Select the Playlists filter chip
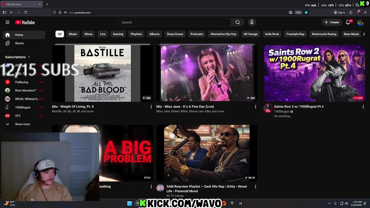This screenshot has width=370, height=208. point(136,34)
